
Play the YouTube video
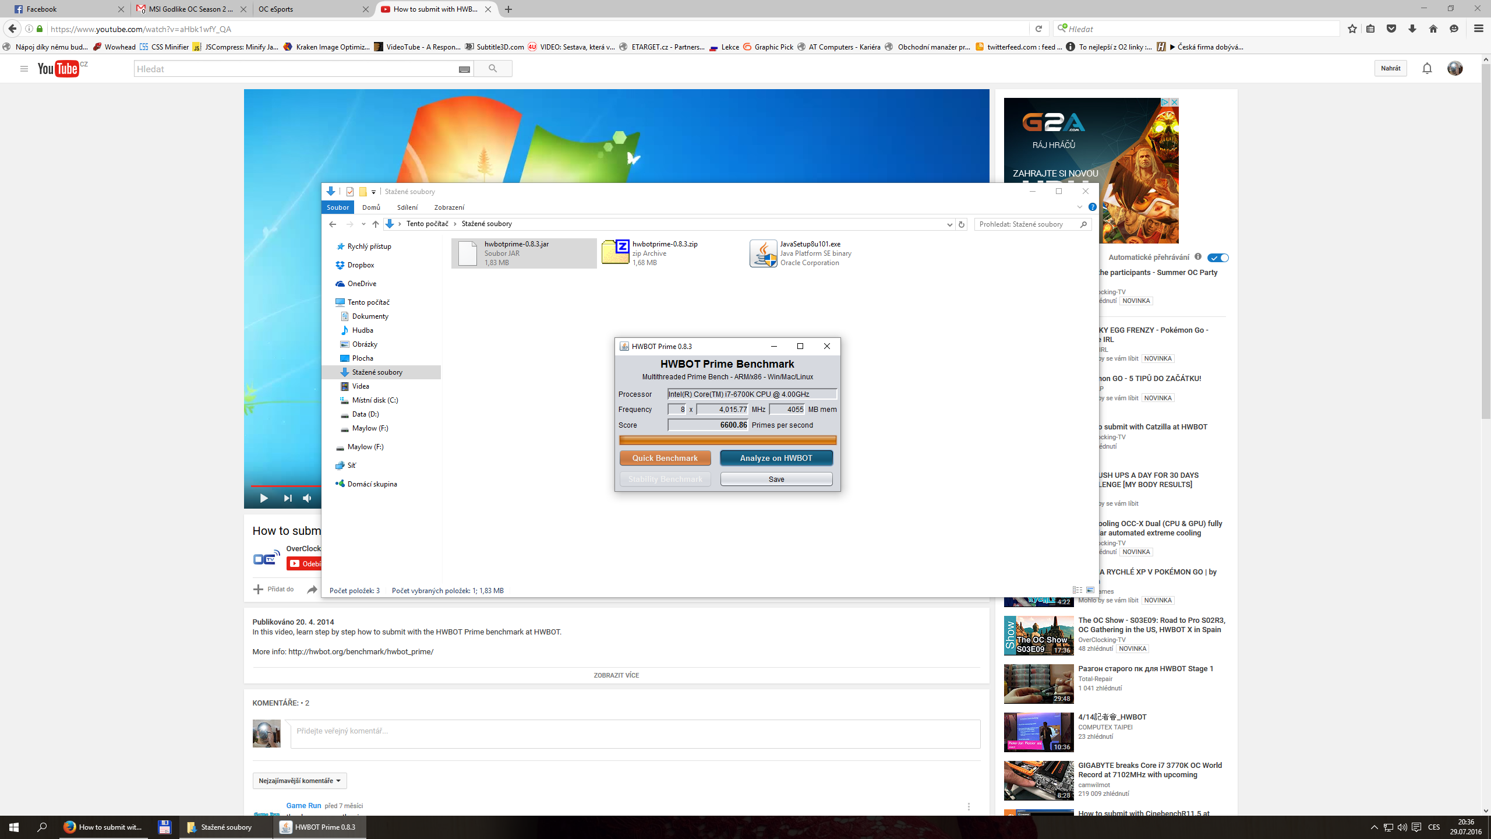[x=264, y=498]
